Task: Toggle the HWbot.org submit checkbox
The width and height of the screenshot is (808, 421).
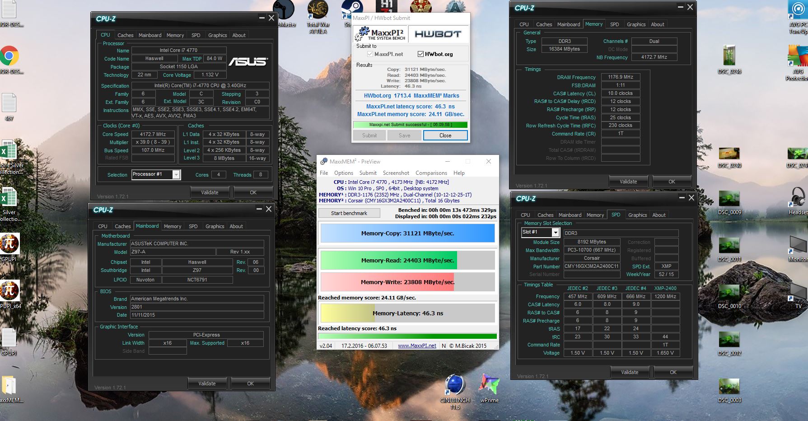Action: 420,54
